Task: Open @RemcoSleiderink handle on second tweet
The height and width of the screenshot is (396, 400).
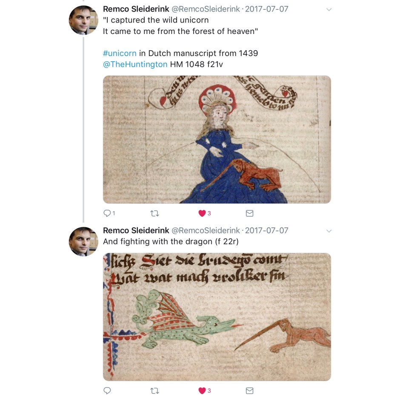Action: point(206,230)
